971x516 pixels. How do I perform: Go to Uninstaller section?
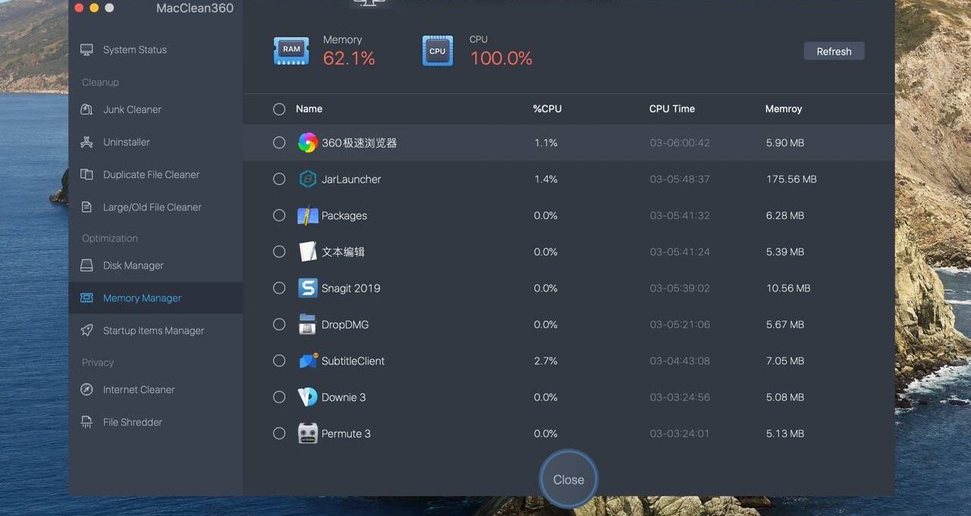126,142
